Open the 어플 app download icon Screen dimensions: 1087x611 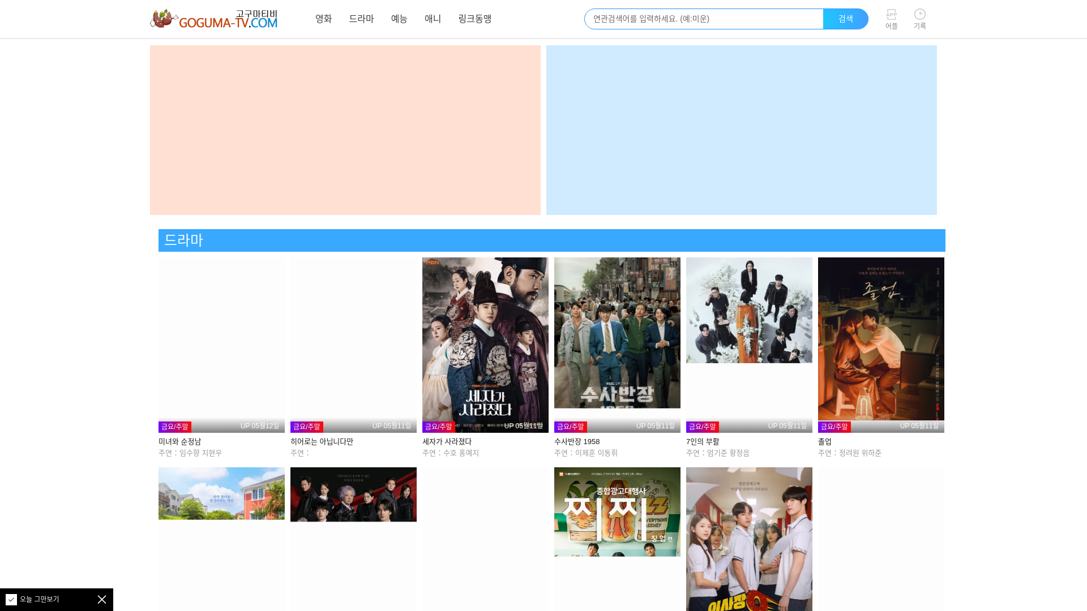891,19
